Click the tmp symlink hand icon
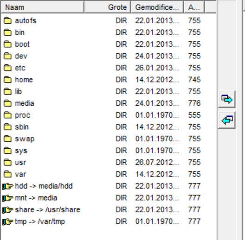 pos(7,221)
